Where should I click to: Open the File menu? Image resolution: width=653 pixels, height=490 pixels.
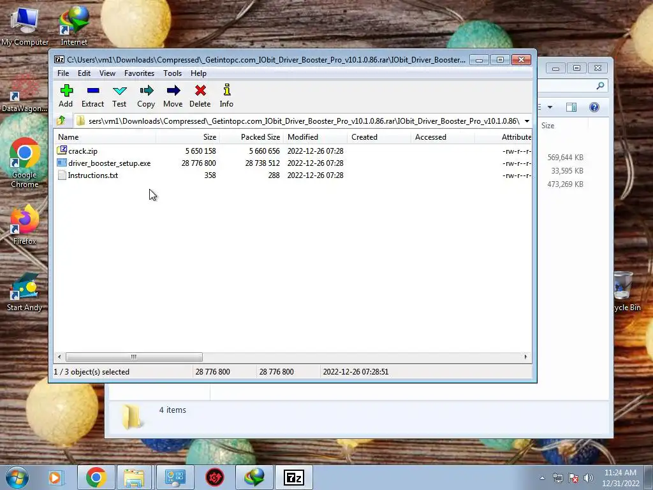point(63,73)
